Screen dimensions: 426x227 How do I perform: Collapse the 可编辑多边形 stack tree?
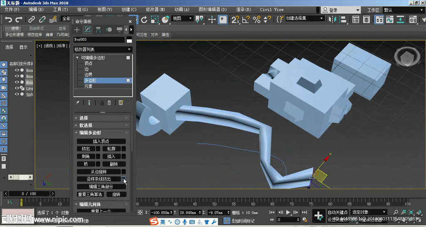pos(77,57)
